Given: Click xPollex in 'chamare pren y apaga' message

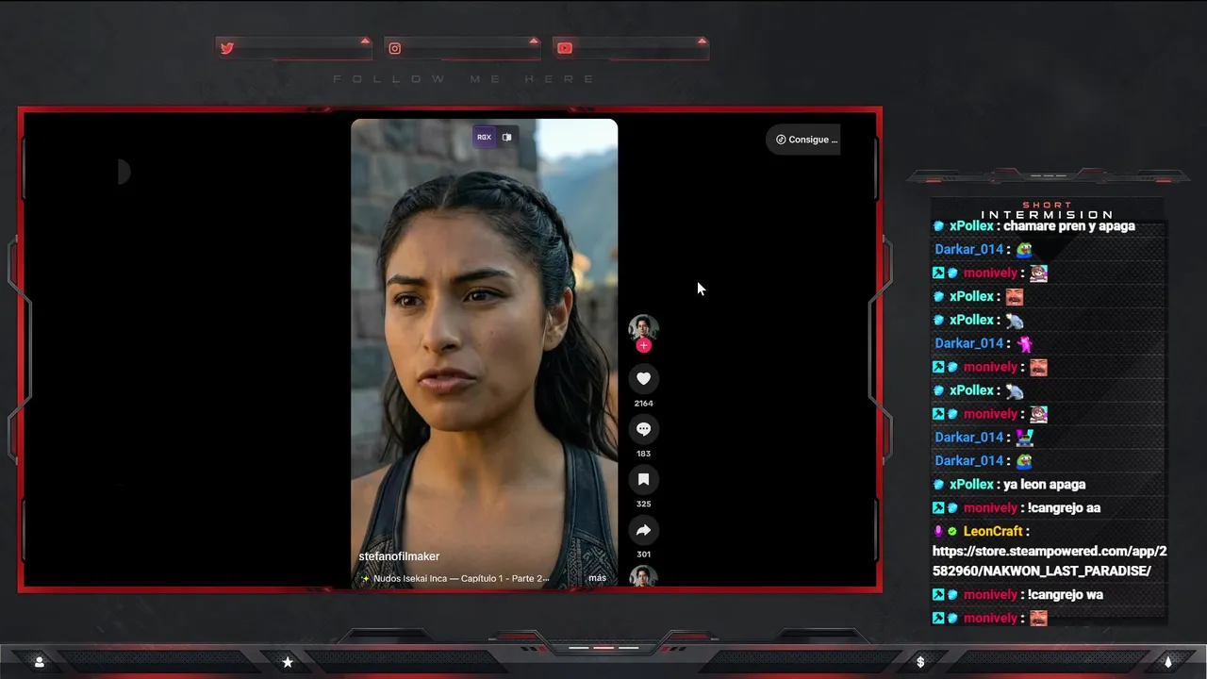Looking at the screenshot, I should pyautogui.click(x=971, y=226).
